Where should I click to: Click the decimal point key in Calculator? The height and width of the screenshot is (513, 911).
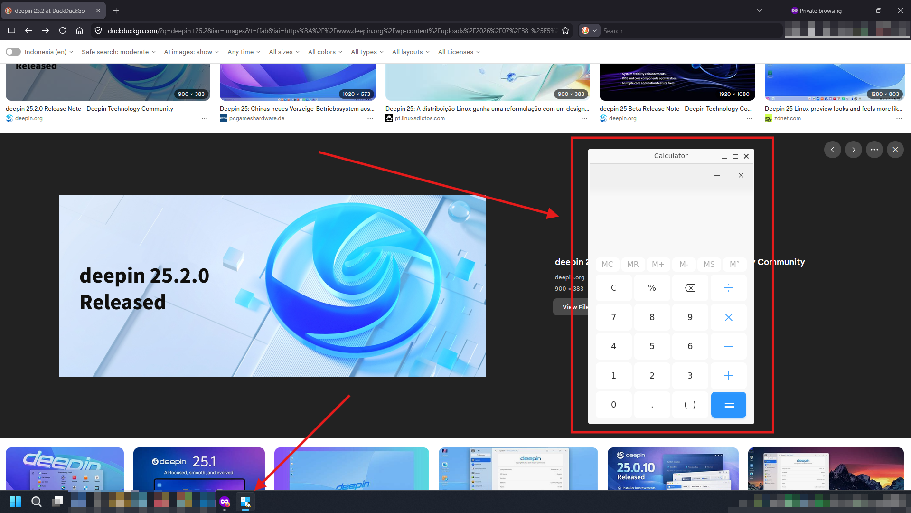pyautogui.click(x=652, y=405)
